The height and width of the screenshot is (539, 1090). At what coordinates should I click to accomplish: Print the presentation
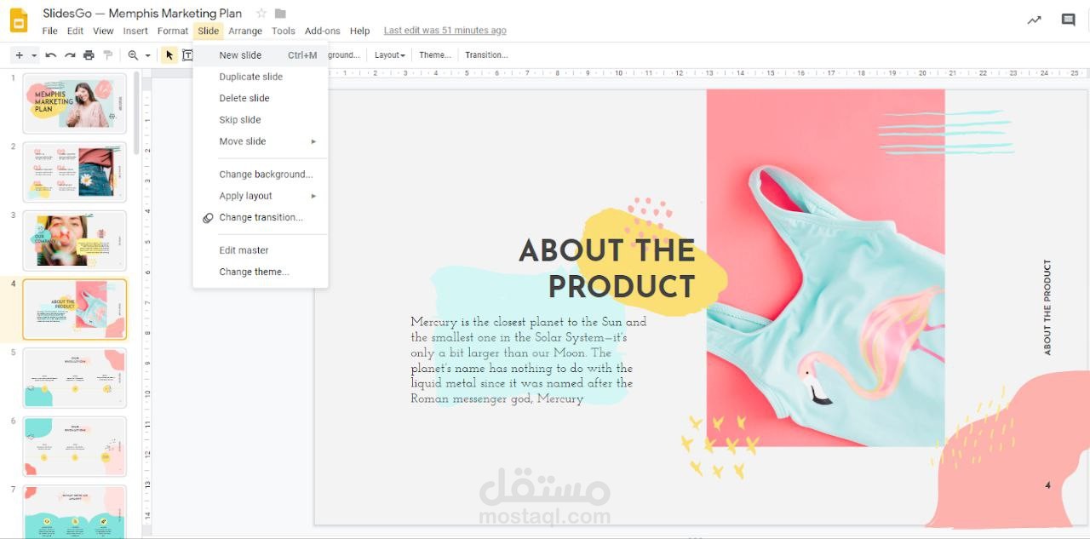pyautogui.click(x=89, y=55)
